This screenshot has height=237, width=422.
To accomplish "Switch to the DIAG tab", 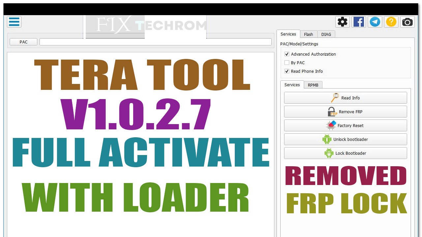I will (x=326, y=34).
